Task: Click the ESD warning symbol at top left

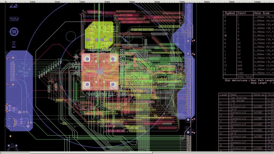Action: pyautogui.click(x=14, y=6)
